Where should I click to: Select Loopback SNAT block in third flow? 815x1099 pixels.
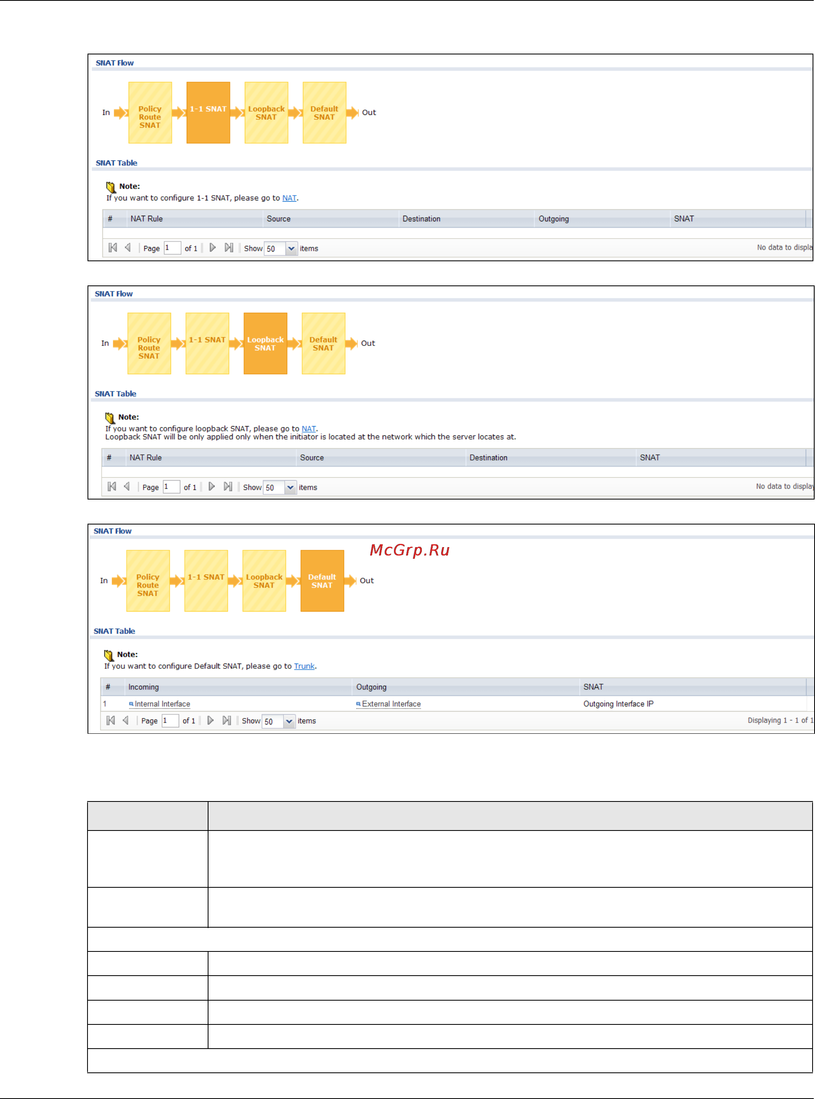pos(265,581)
